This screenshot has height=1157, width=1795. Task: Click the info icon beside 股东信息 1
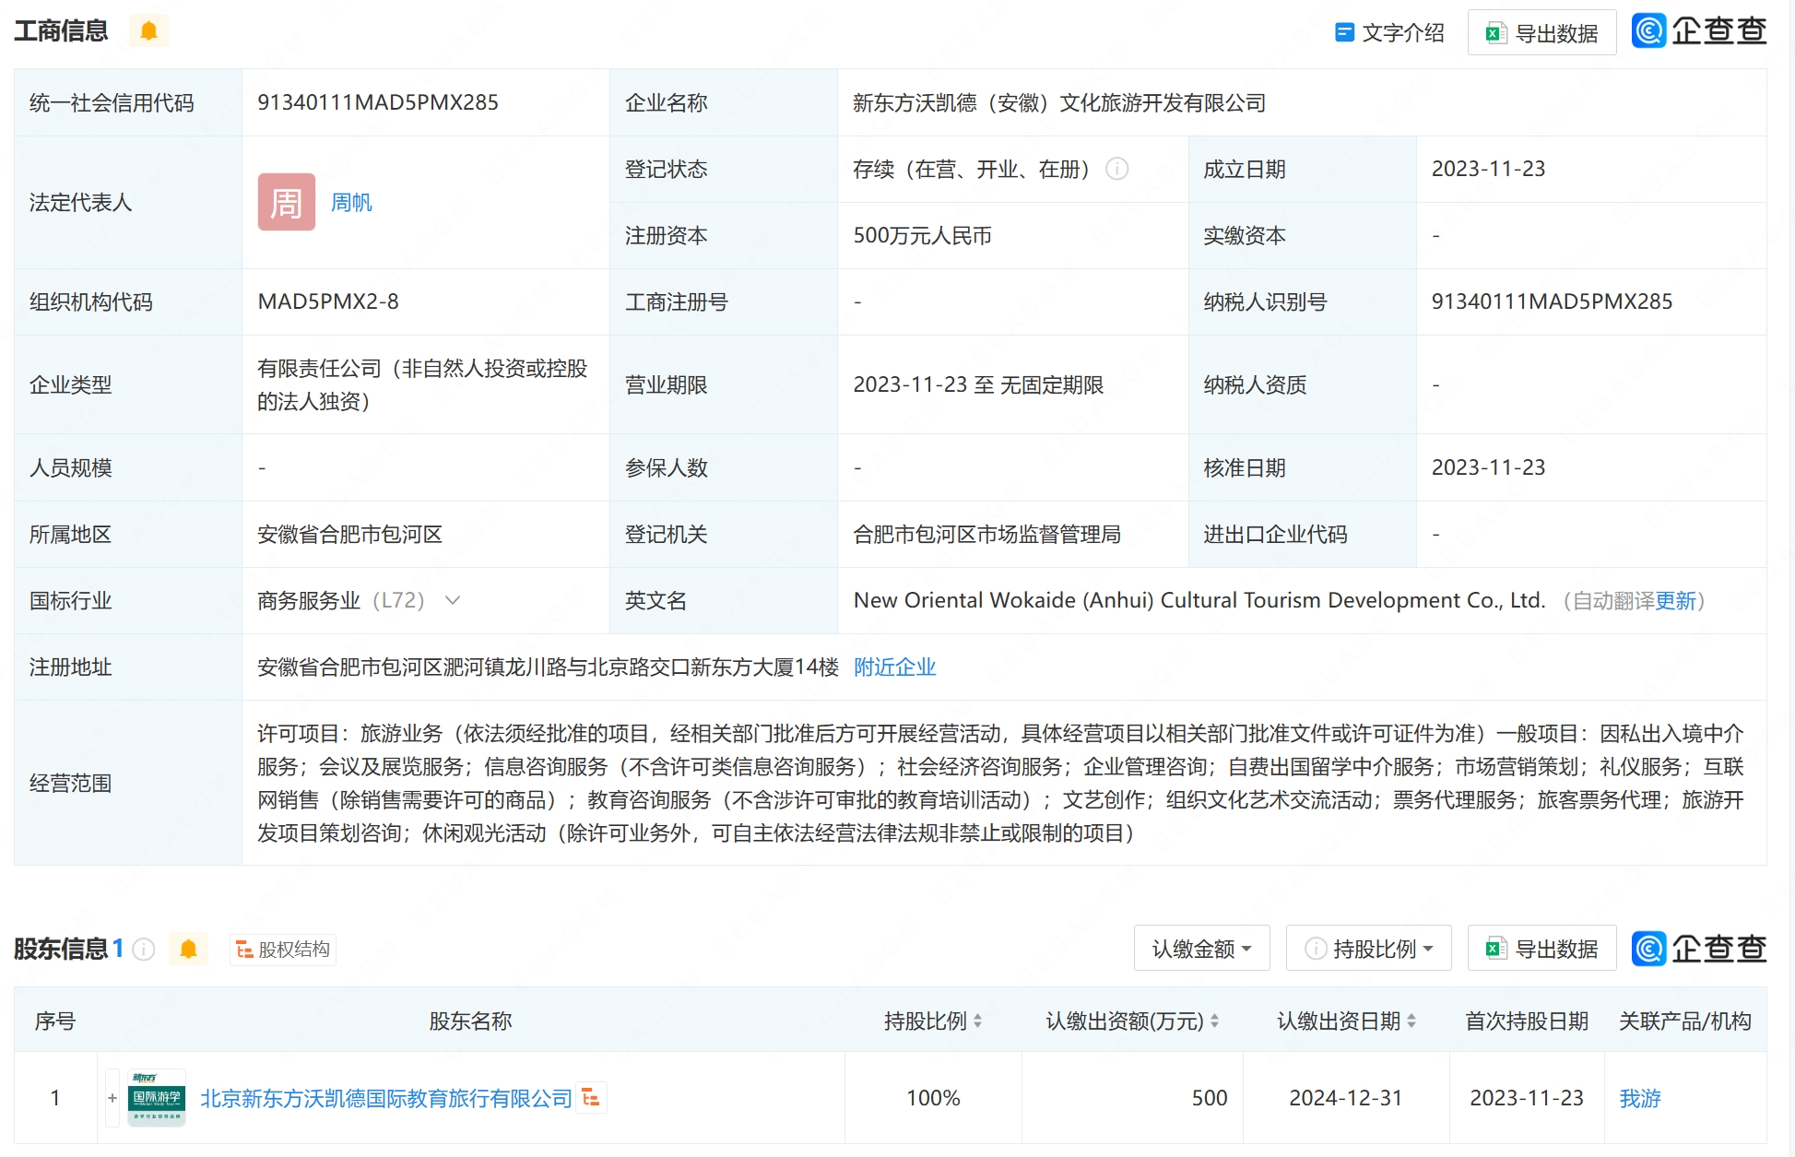pyautogui.click(x=144, y=949)
